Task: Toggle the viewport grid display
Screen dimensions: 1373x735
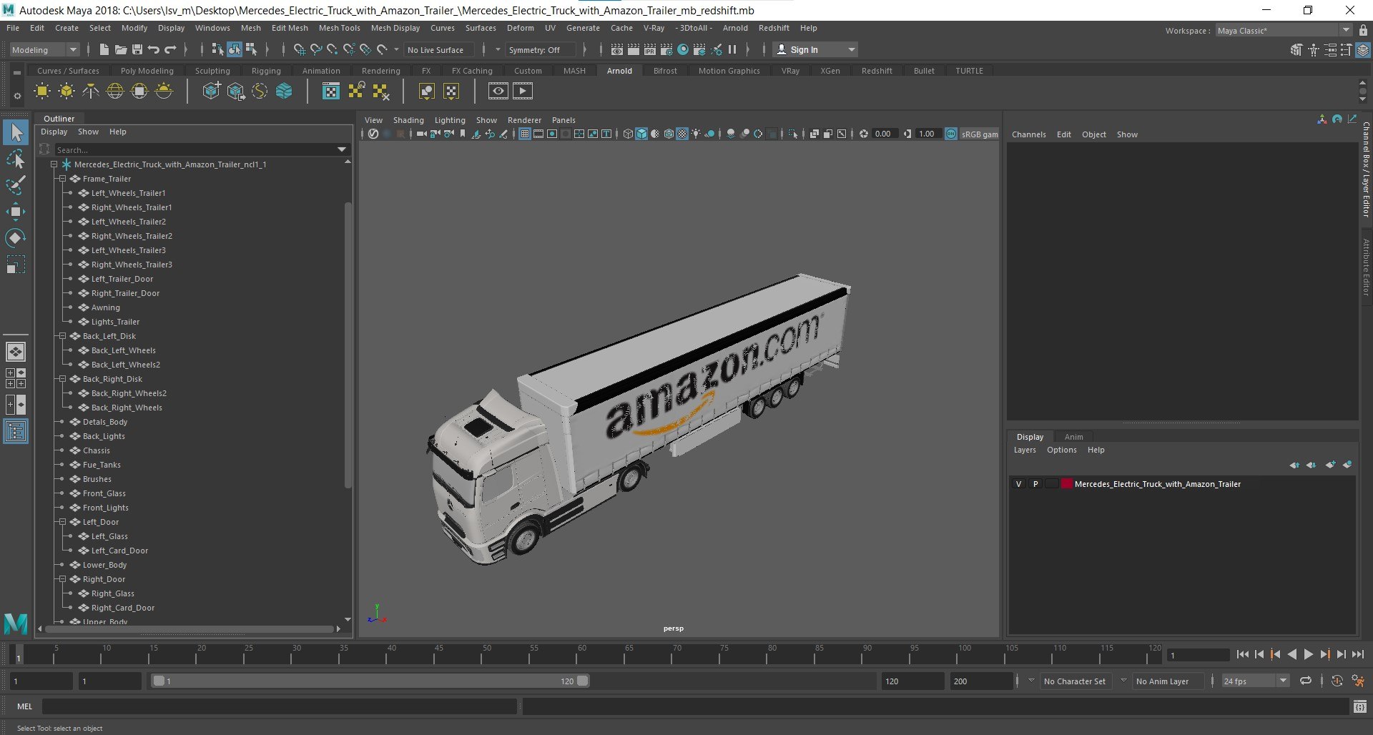Action: coord(525,134)
